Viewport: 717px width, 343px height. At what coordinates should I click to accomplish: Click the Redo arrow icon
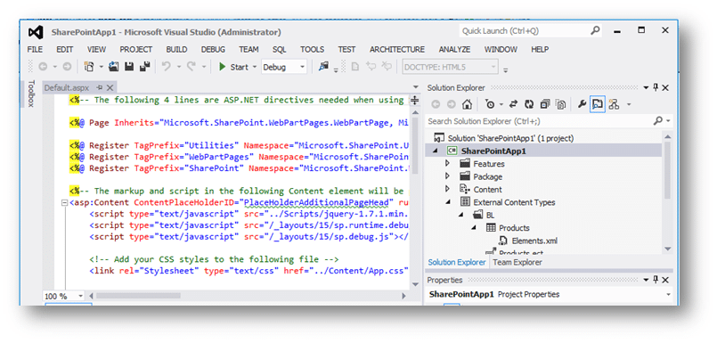191,67
